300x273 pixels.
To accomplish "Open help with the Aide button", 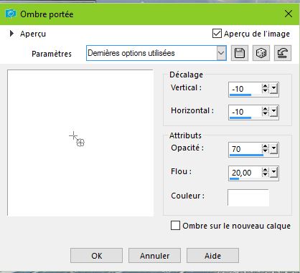I will (x=212, y=256).
